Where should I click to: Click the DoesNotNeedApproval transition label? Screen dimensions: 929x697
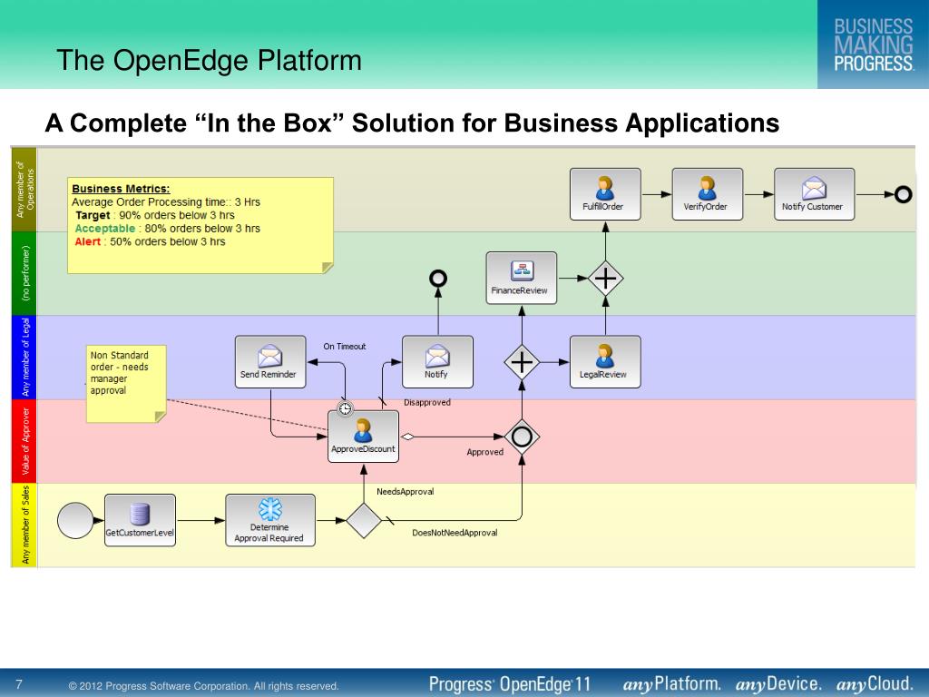click(455, 533)
